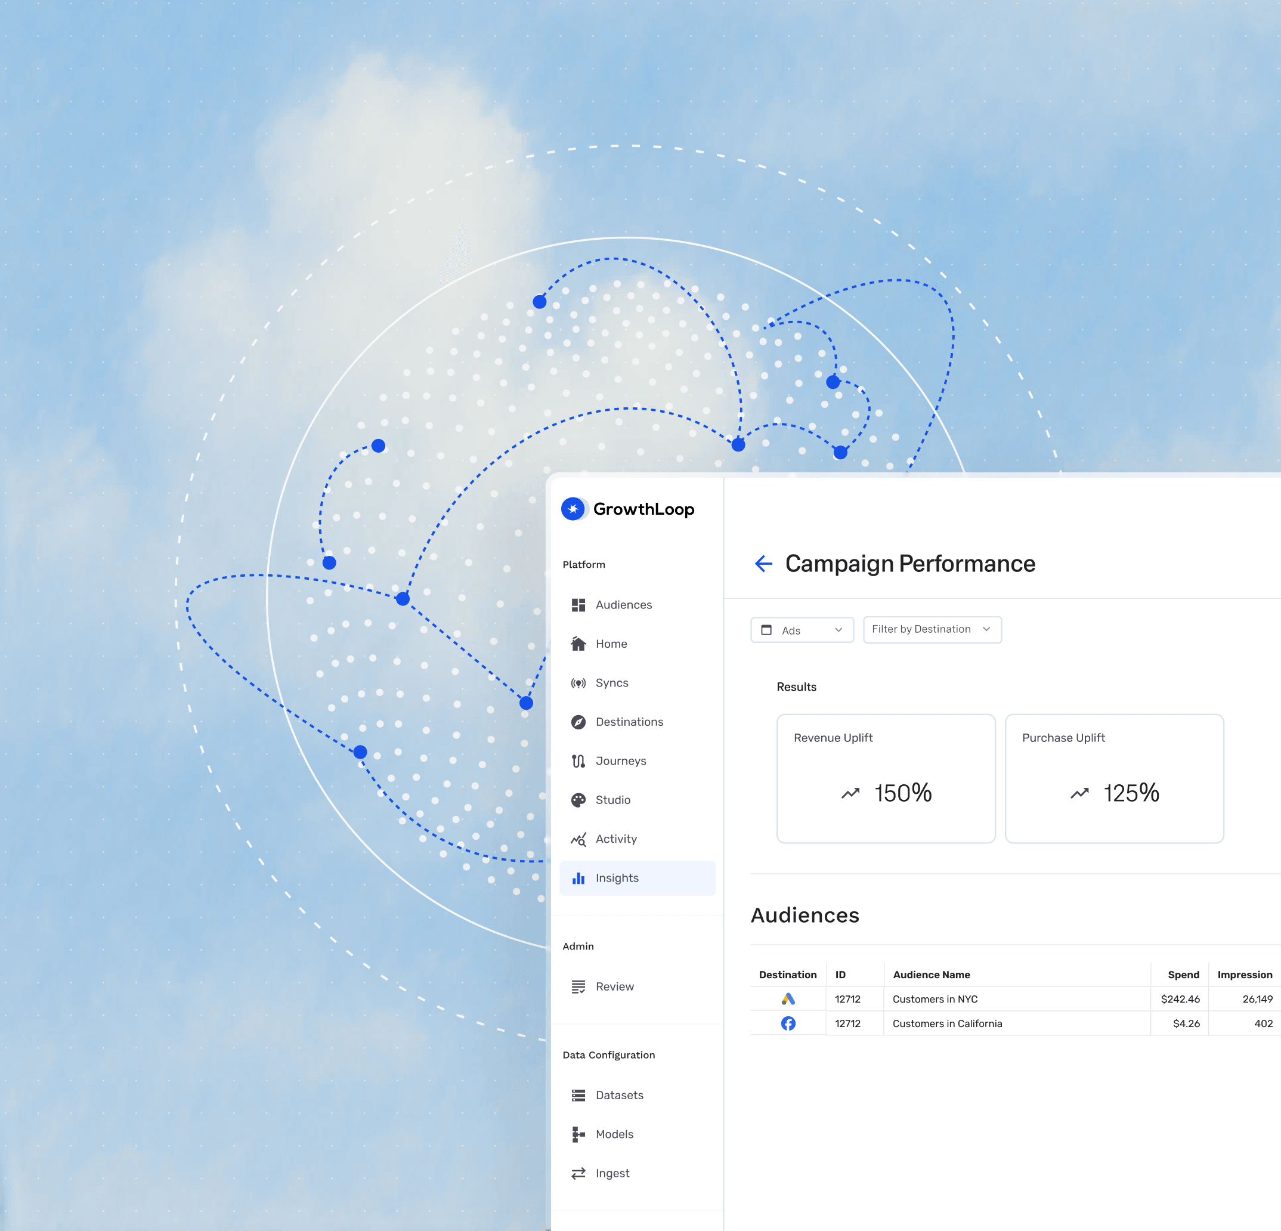This screenshot has width=1281, height=1231.
Task: Click the Studio palette icon
Action: 578,800
